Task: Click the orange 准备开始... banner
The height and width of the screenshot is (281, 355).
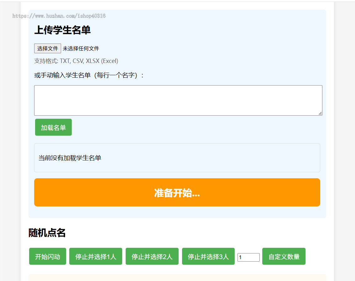Action: pyautogui.click(x=177, y=192)
